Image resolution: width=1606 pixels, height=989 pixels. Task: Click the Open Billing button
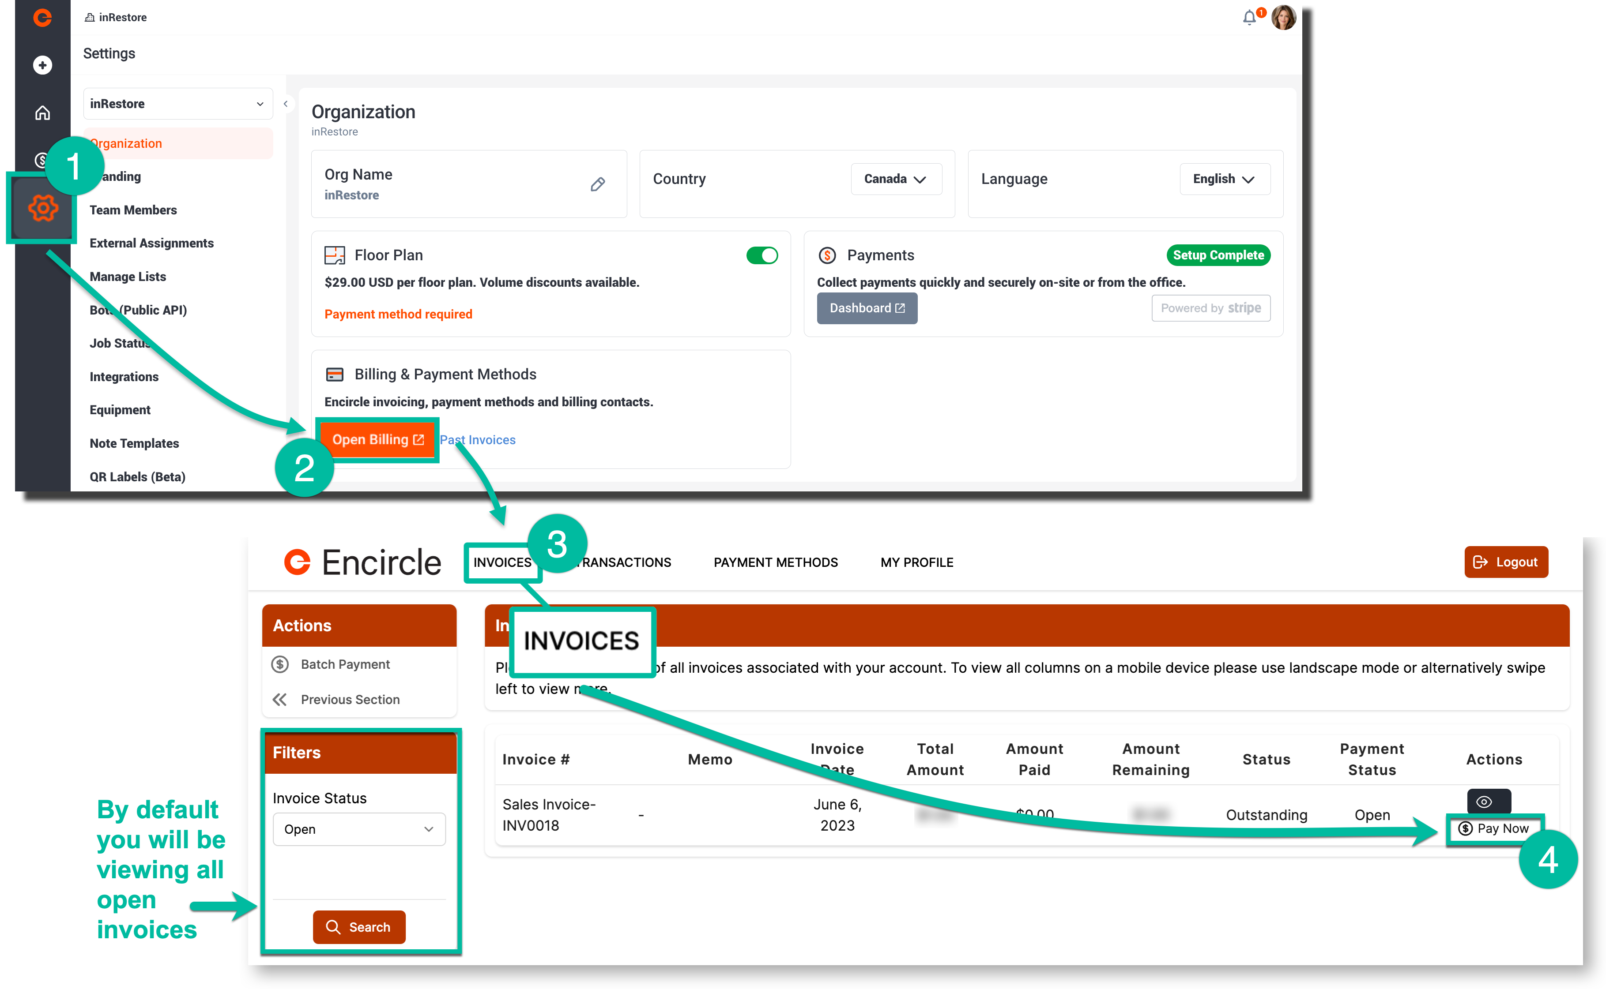[x=377, y=439]
